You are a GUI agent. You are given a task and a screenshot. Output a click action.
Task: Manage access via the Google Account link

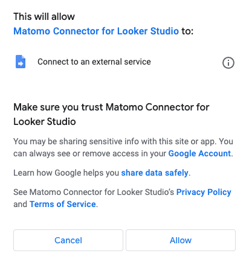(x=199, y=153)
